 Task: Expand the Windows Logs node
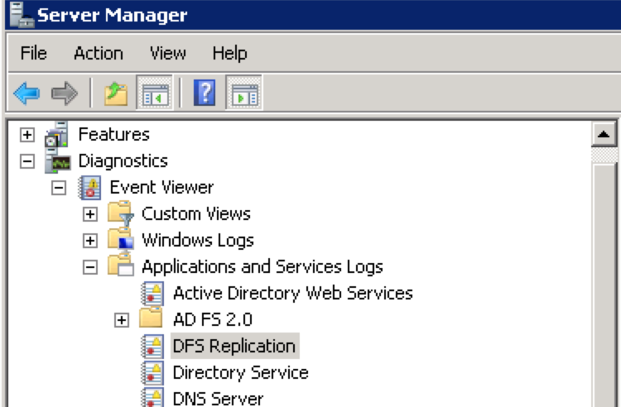point(90,241)
